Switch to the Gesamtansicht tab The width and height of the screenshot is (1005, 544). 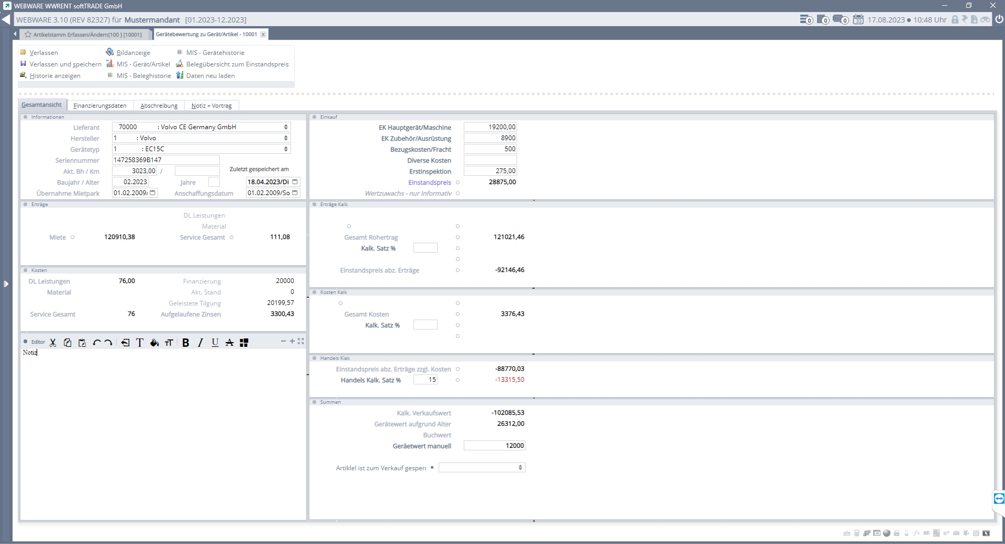click(x=42, y=105)
